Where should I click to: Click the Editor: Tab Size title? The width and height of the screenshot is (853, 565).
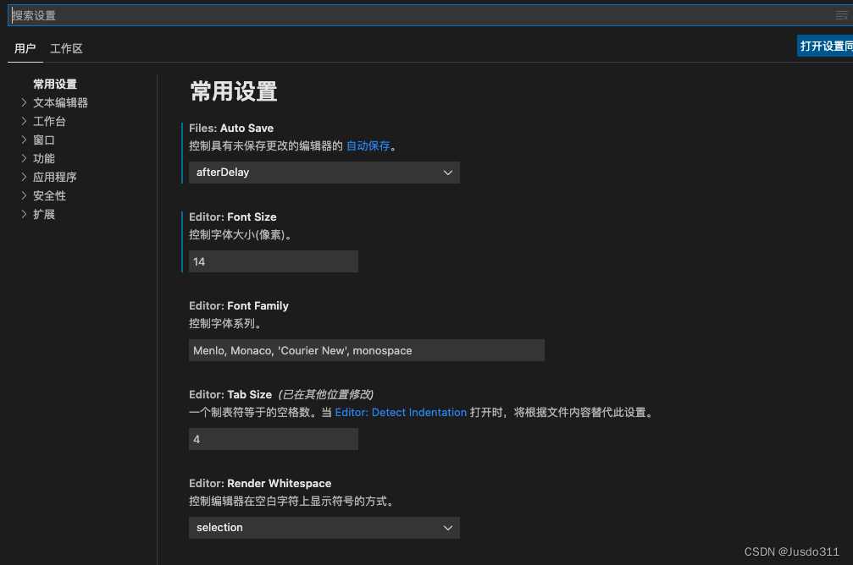point(230,394)
